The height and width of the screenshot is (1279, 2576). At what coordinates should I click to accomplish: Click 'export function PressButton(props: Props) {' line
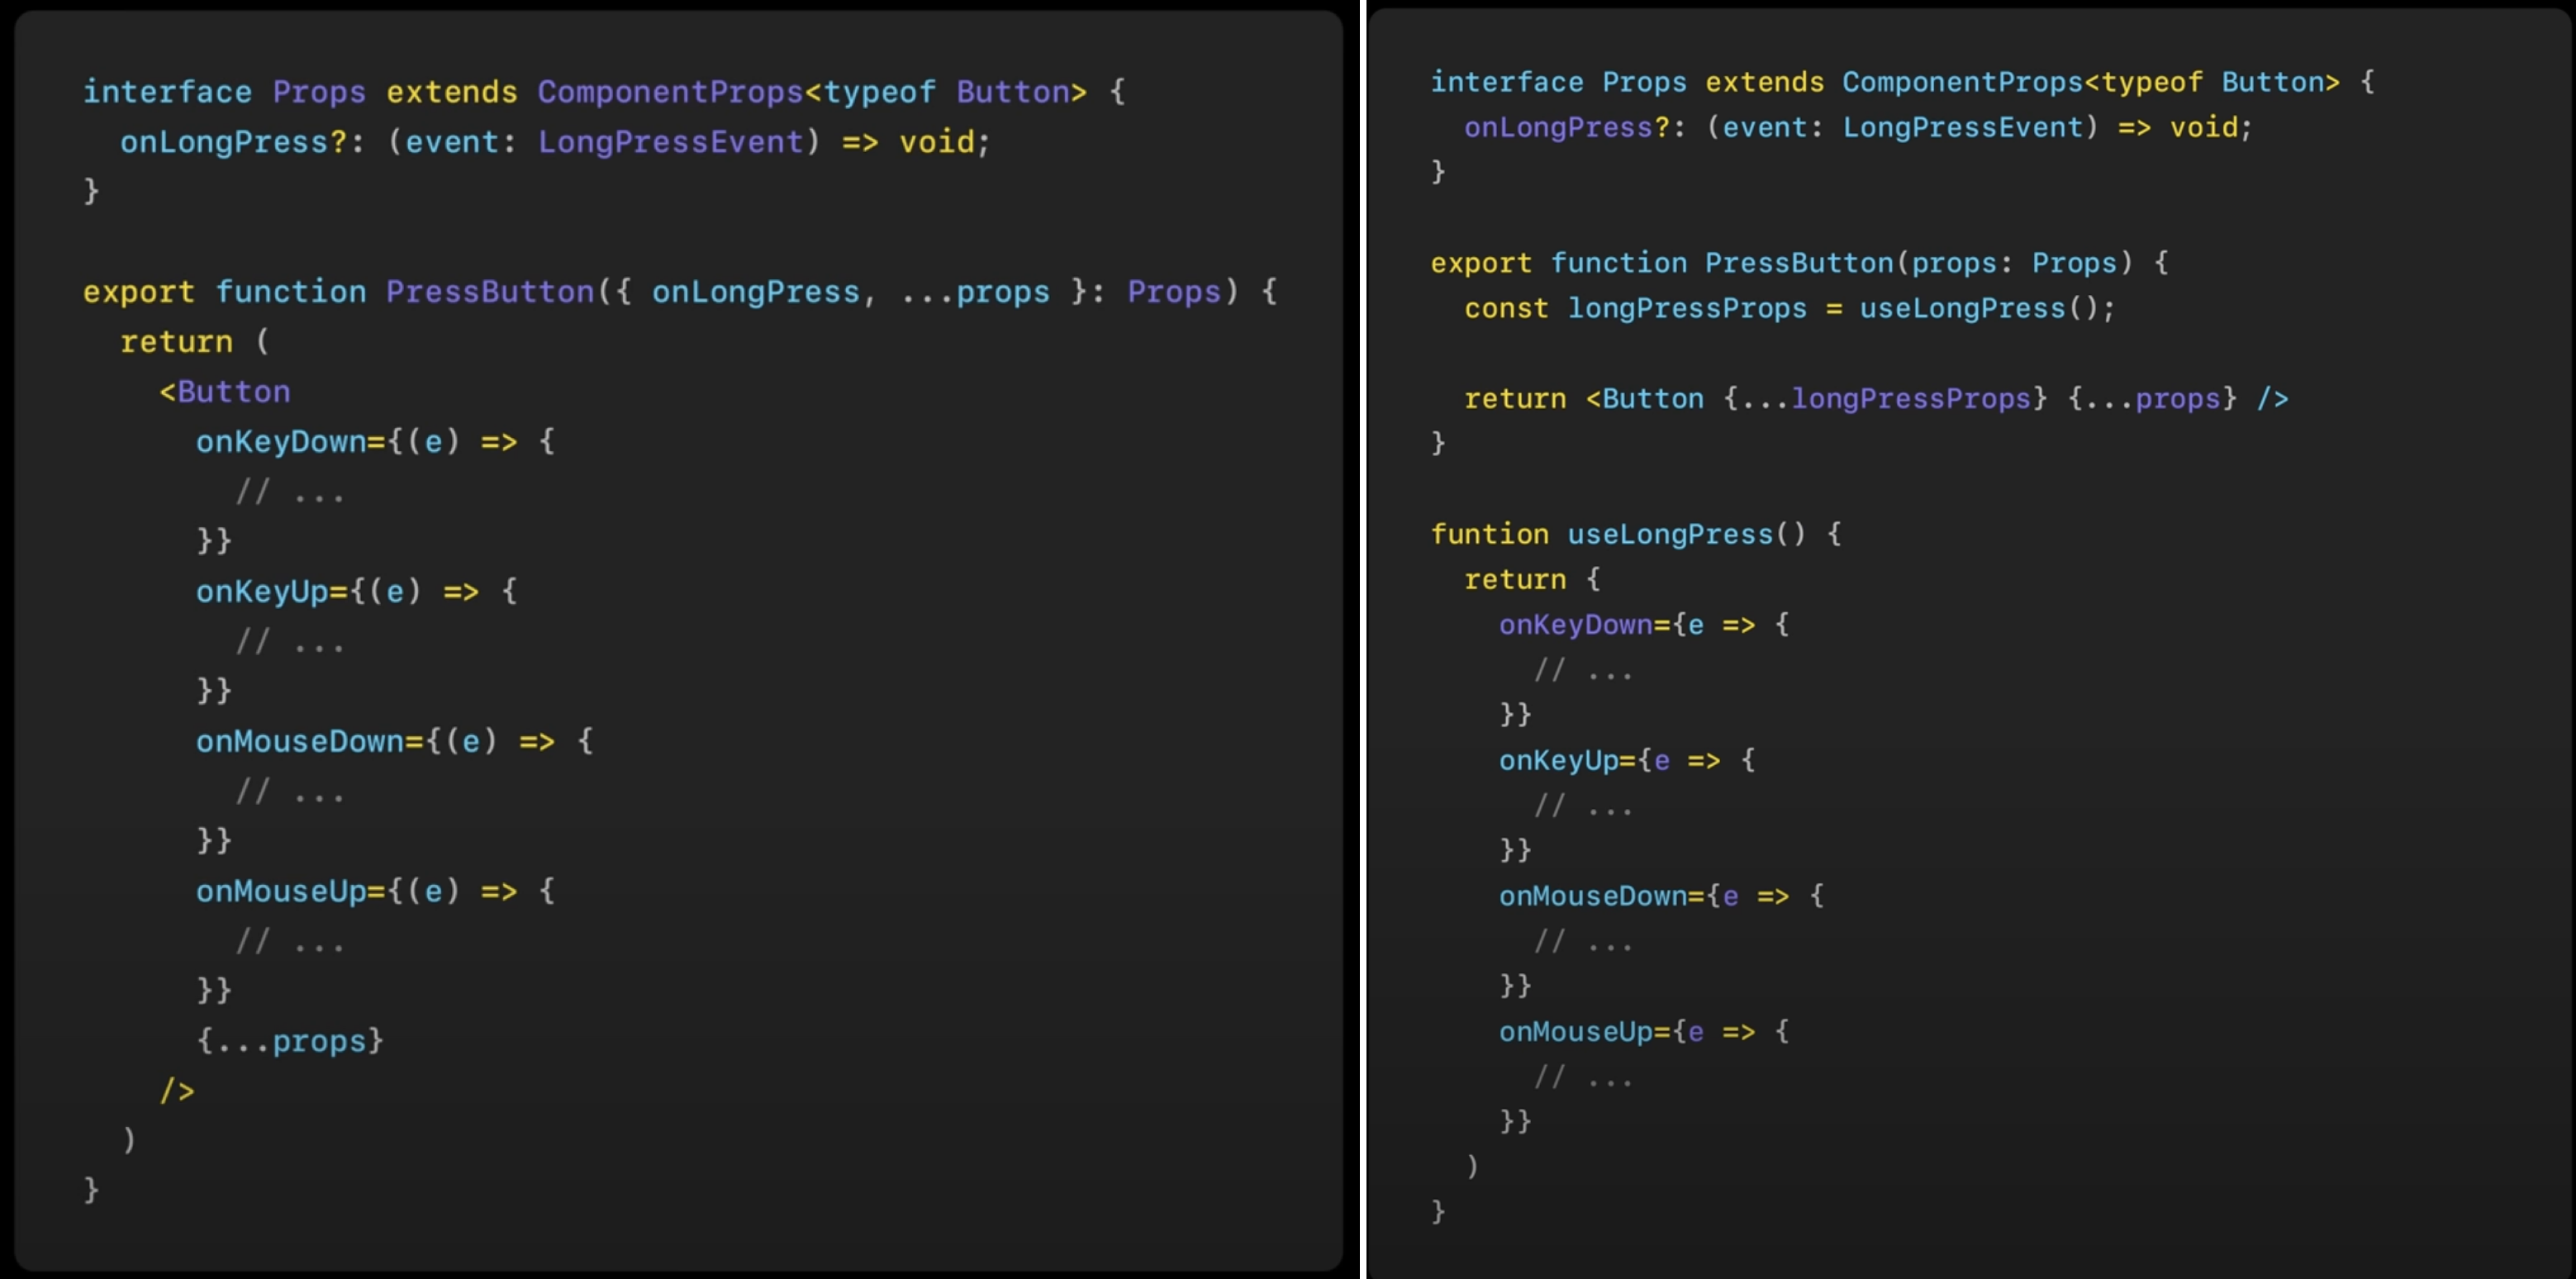[1800, 263]
